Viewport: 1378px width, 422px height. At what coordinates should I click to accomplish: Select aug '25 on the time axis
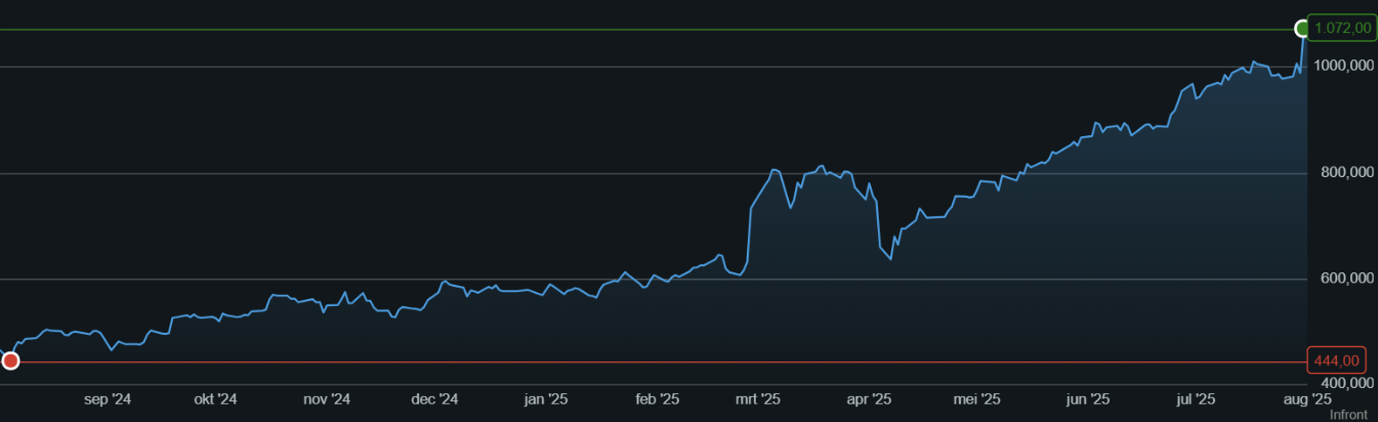coord(1307,399)
